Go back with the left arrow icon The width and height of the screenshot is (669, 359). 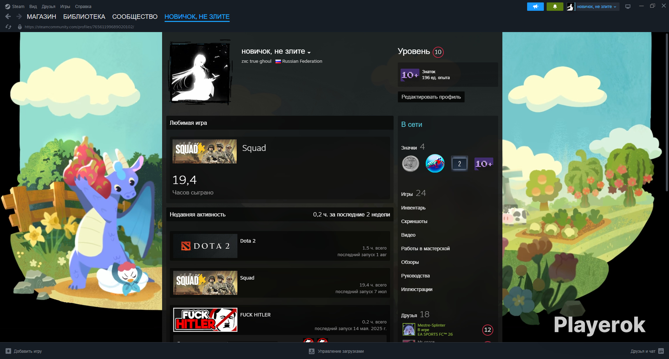pos(8,17)
